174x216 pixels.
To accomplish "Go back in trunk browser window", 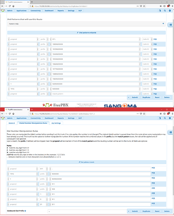I will 2,114.
